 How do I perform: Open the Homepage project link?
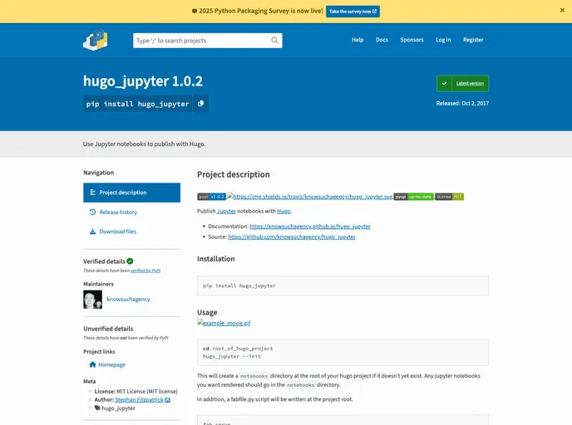pyautogui.click(x=111, y=364)
